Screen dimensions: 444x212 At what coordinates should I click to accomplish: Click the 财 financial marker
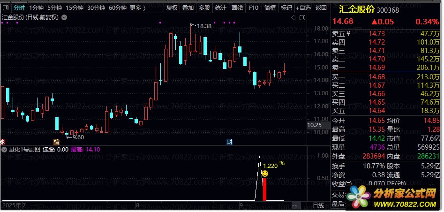click(229, 142)
